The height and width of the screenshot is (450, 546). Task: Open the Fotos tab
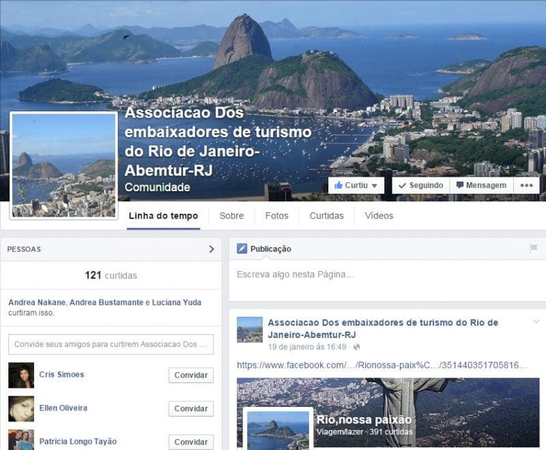pos(277,216)
